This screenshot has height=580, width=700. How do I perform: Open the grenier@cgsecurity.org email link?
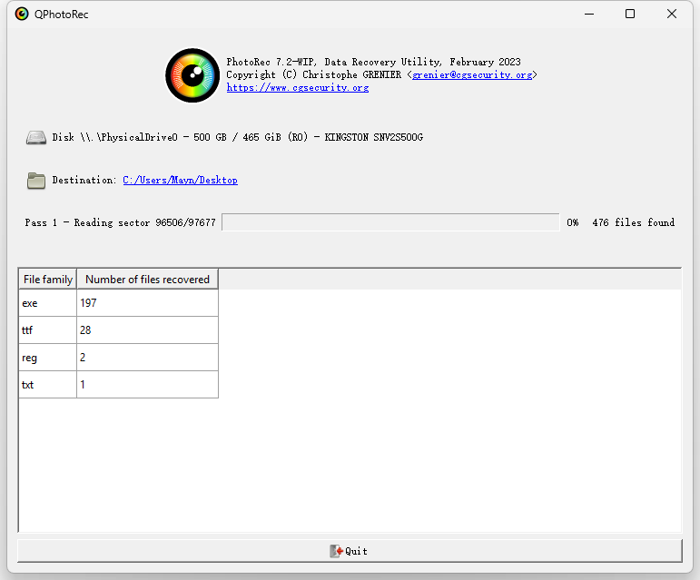[472, 75]
